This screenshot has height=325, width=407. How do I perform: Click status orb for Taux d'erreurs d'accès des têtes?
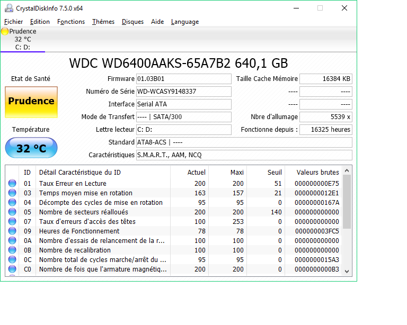click(12, 221)
